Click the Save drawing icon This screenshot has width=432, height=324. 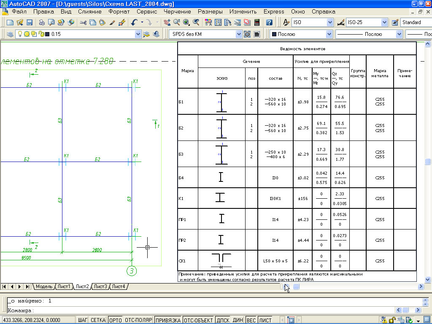tap(30, 22)
